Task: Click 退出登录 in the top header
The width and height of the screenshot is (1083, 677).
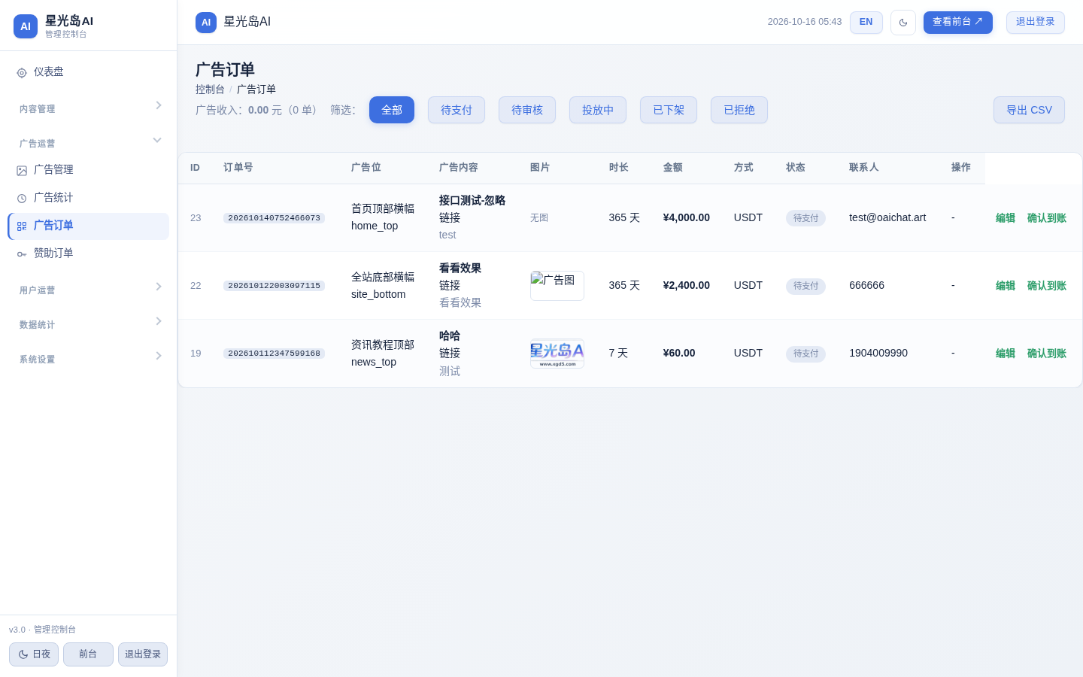Action: [x=1036, y=23]
